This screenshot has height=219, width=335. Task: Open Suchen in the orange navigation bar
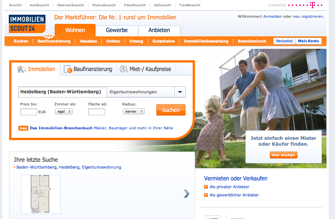(21, 41)
